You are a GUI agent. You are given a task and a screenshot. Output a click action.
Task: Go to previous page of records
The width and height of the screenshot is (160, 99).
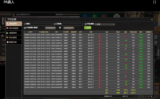coord(138,96)
